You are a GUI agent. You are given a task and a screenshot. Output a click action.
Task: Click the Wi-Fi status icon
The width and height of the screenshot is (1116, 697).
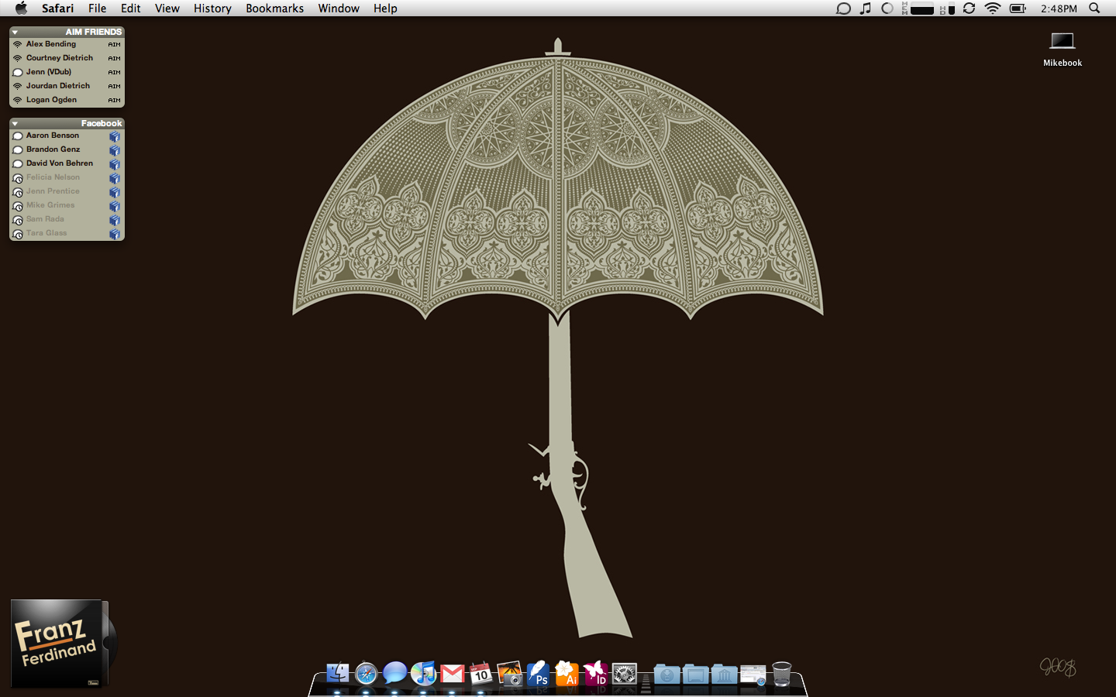tap(993, 9)
